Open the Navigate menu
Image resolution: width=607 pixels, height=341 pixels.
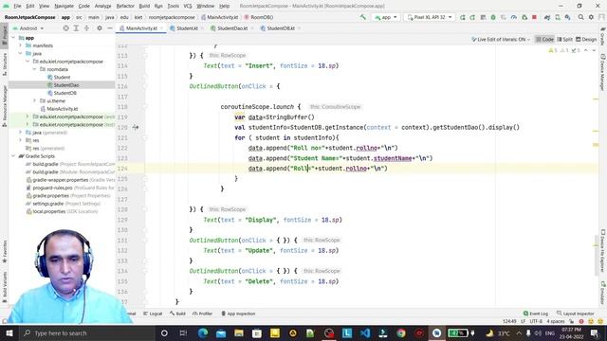coord(64,6)
